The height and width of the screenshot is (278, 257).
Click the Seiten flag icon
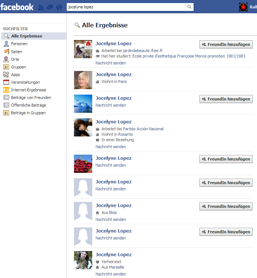click(x=7, y=51)
